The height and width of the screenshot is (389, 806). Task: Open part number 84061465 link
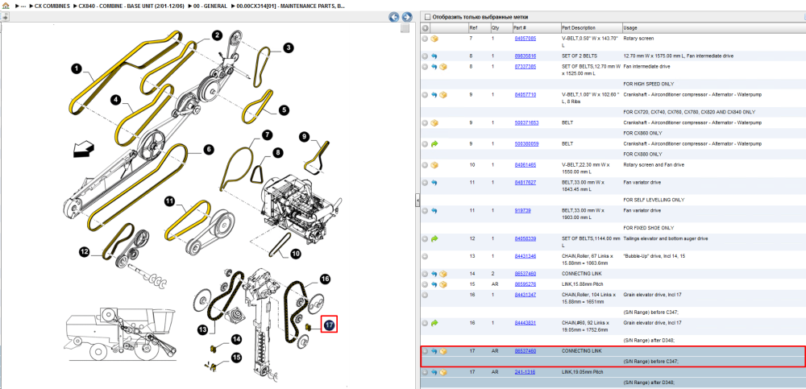[526, 165]
